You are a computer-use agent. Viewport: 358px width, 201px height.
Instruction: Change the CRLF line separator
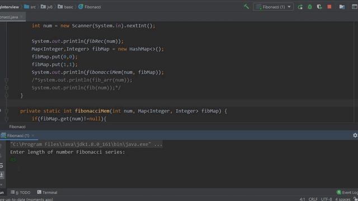(x=313, y=199)
